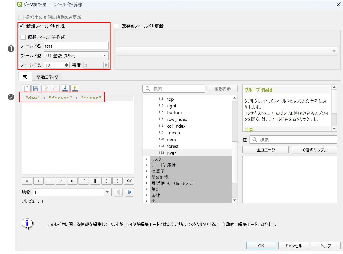Viewport: 343px width, 254px height.
Task: Select the _mean field in the list
Action: coord(173,132)
